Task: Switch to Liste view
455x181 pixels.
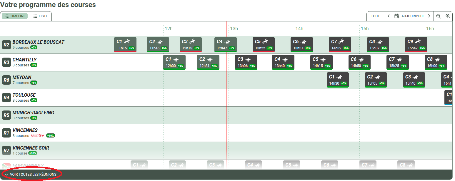Action: coord(40,16)
